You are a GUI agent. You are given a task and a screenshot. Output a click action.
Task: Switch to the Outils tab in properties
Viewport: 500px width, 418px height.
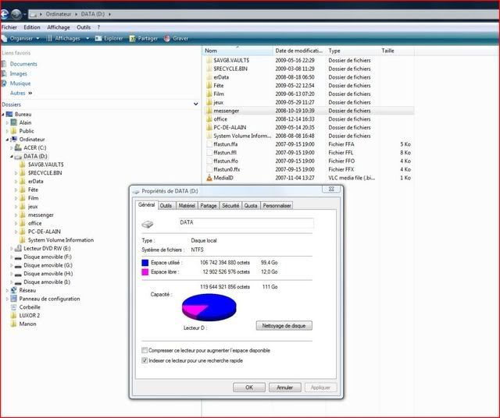pos(166,206)
